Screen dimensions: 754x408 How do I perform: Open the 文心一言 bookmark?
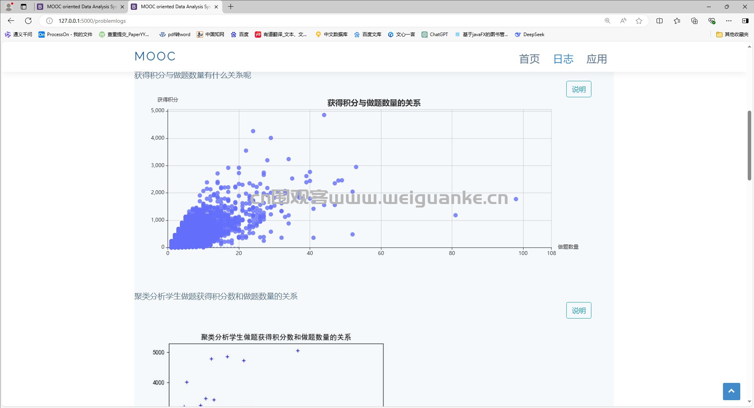[401, 35]
